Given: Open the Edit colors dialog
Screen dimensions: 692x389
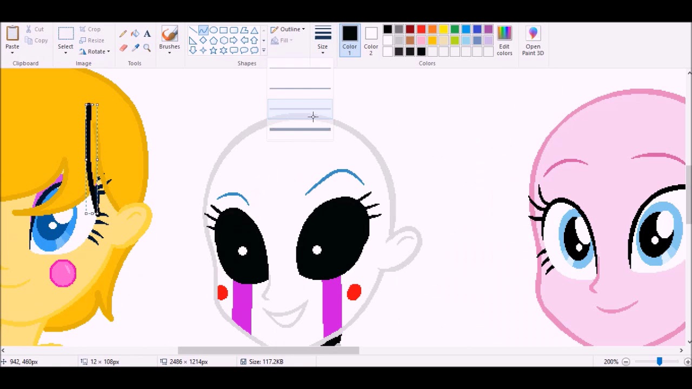Looking at the screenshot, I should pos(504,41).
